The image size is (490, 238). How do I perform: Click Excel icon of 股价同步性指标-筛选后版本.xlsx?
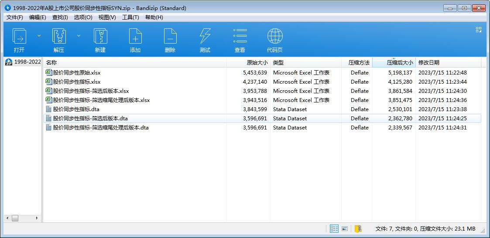[x=48, y=91]
